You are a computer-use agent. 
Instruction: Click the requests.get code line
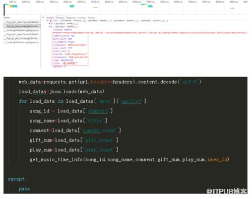tap(110, 82)
